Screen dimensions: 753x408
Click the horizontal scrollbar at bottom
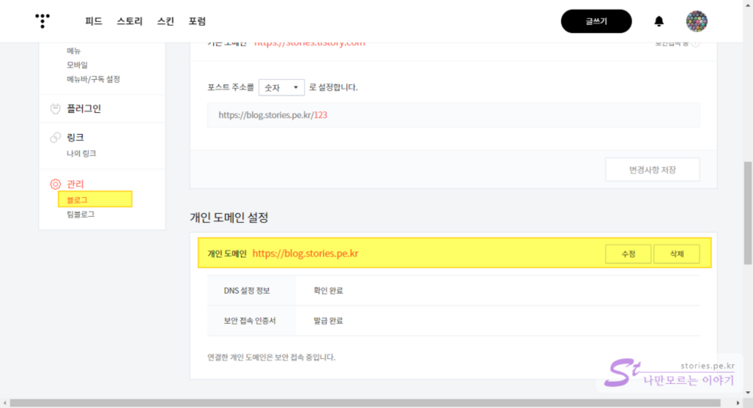point(364,403)
